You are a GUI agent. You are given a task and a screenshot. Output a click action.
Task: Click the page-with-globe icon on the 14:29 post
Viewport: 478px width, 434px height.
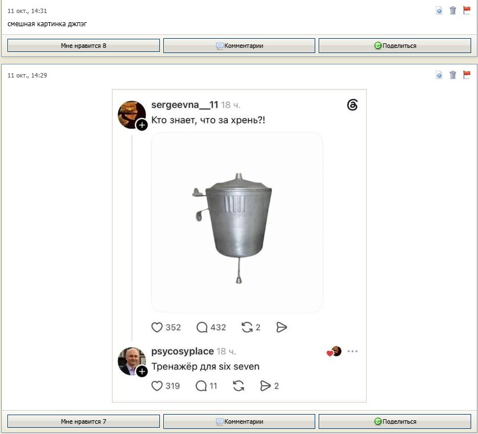tap(439, 75)
